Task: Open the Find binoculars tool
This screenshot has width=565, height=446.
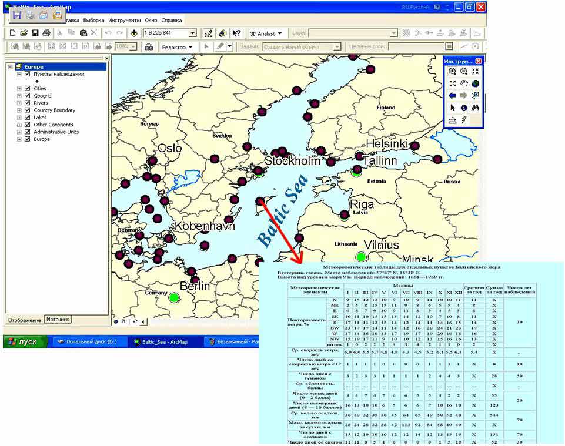Action: pos(475,108)
